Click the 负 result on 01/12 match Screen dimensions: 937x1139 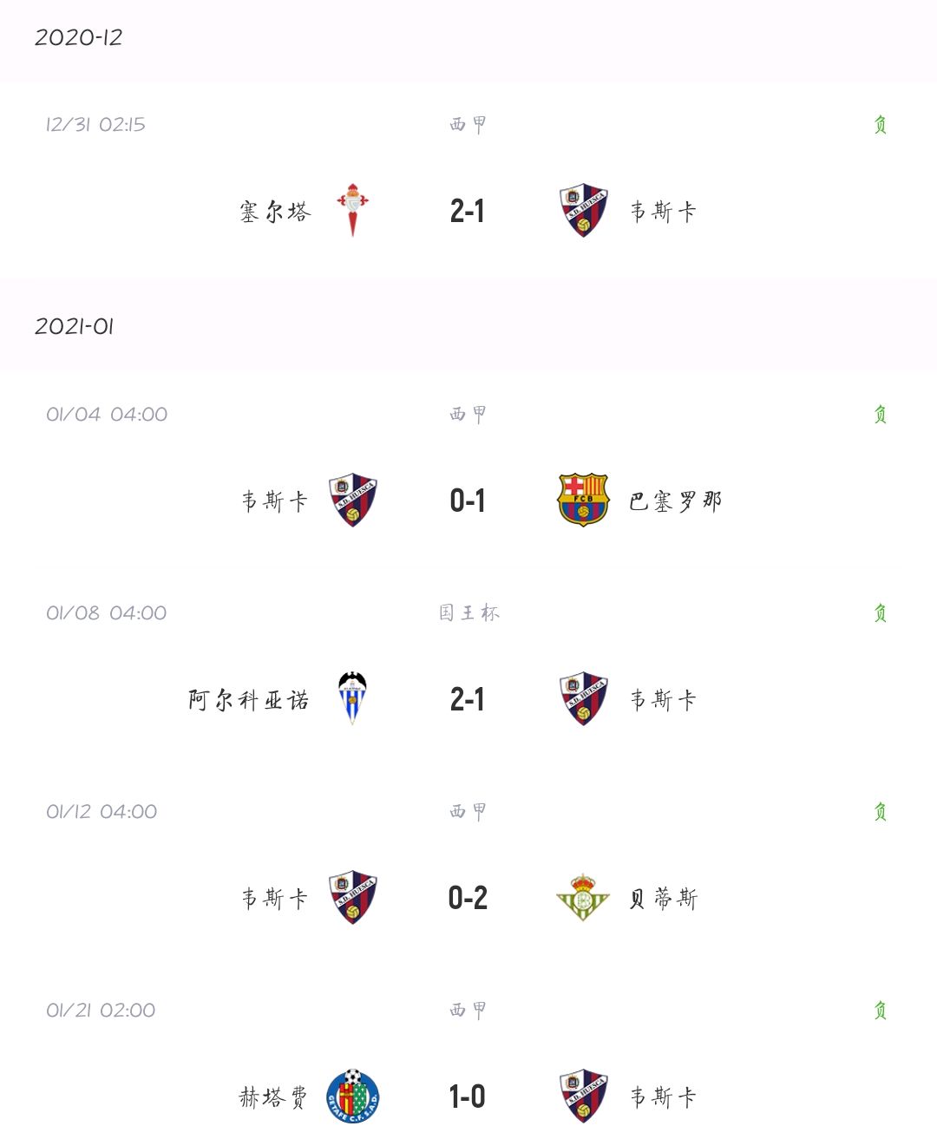click(880, 811)
